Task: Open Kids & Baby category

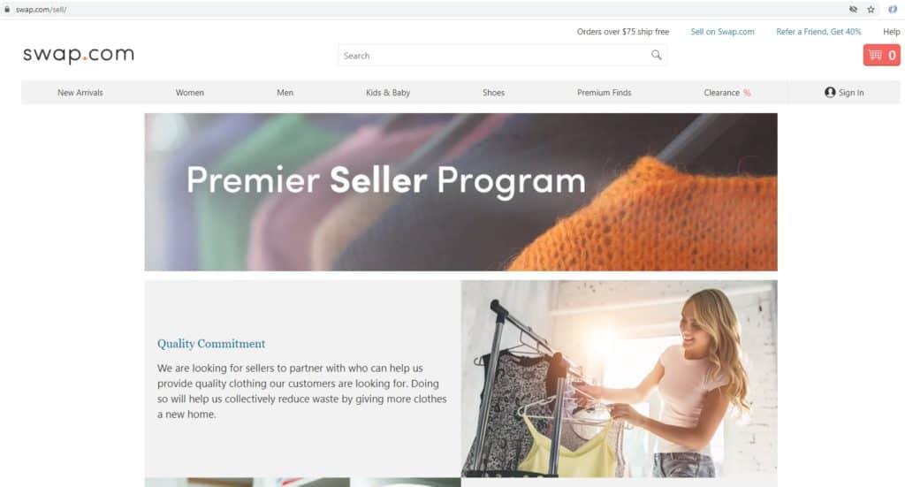Action: coord(388,92)
